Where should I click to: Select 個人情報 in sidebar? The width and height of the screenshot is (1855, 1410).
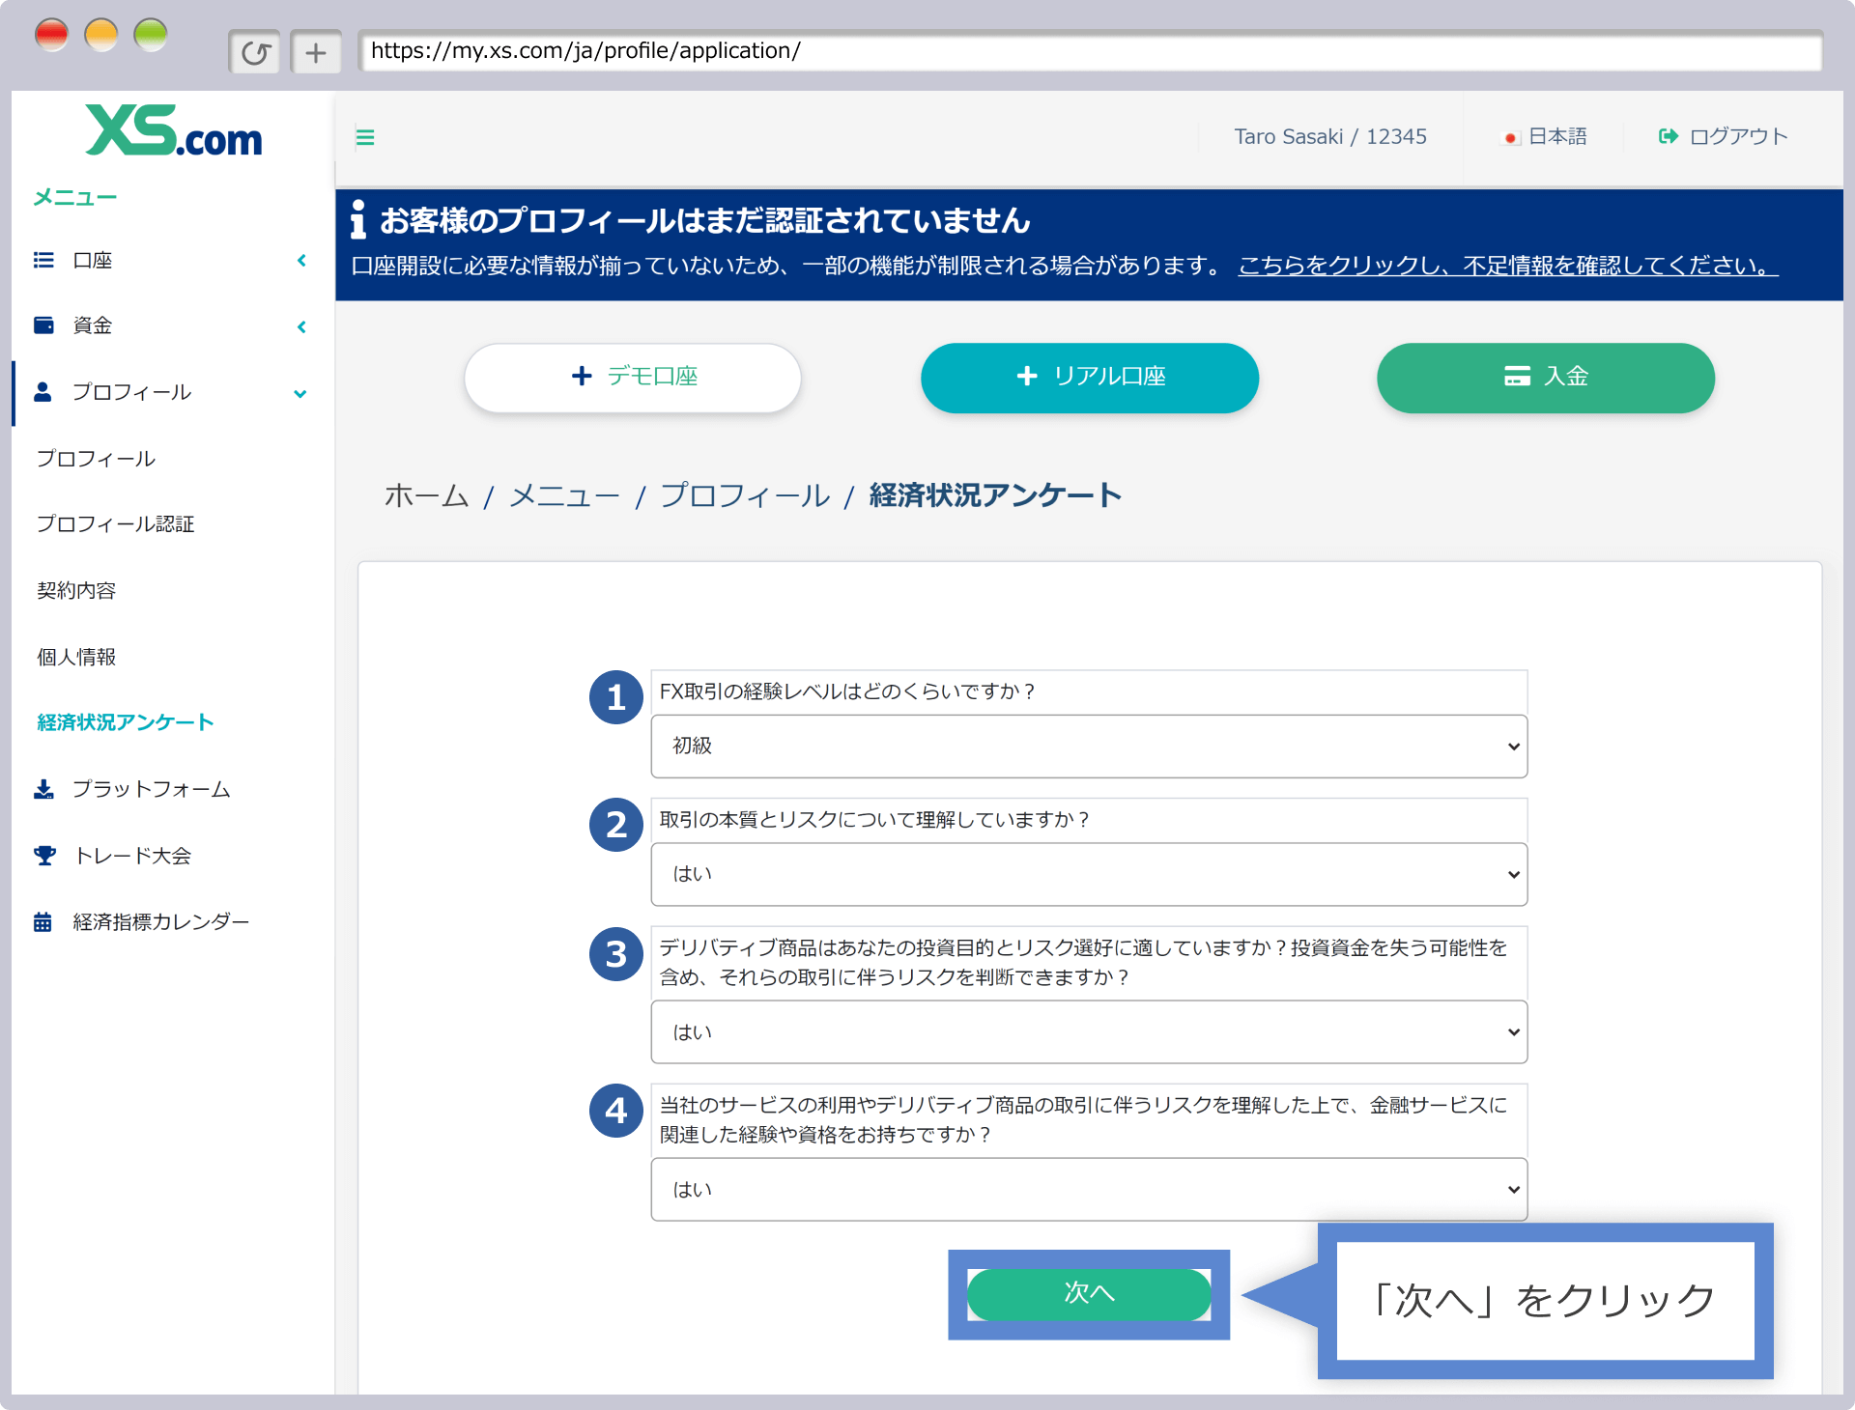pos(76,657)
